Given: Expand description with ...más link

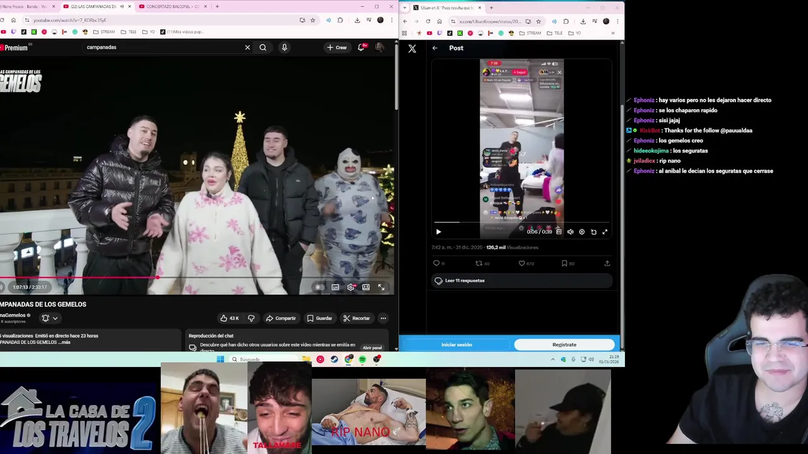Looking at the screenshot, I should (x=63, y=342).
